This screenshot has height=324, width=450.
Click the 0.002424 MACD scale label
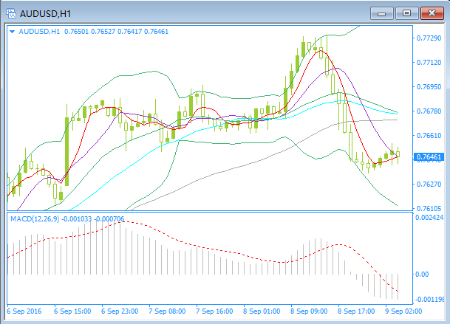pos(430,218)
